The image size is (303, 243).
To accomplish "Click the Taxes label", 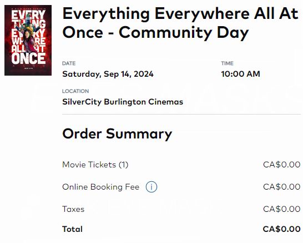I will [x=73, y=209].
